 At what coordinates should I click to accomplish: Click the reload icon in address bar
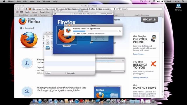click(x=114, y=9)
